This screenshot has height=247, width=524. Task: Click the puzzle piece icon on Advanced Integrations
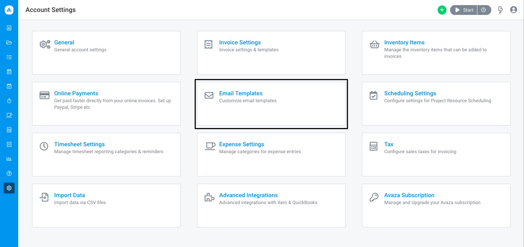[x=209, y=197]
